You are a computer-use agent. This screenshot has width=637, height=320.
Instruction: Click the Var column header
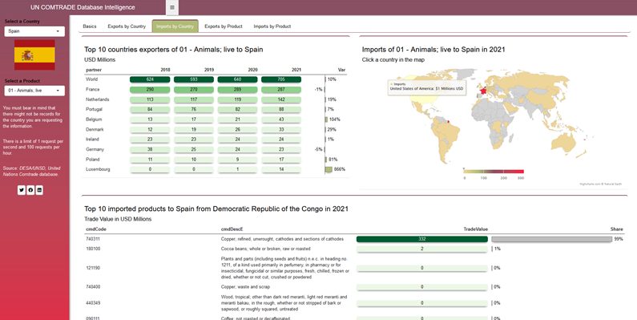(x=341, y=70)
